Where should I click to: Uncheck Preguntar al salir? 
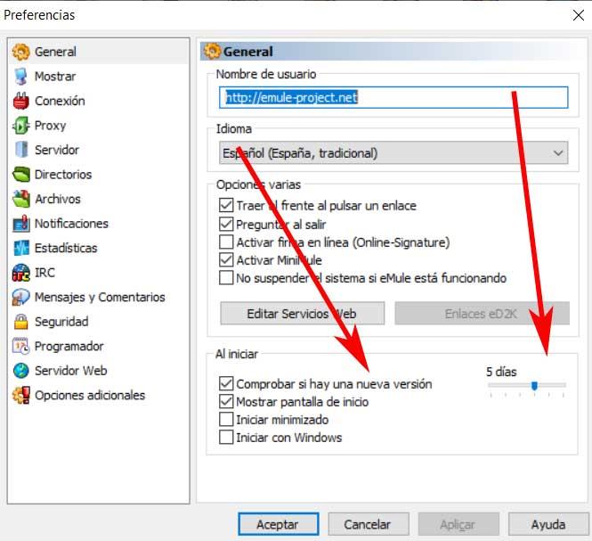pyautogui.click(x=226, y=224)
